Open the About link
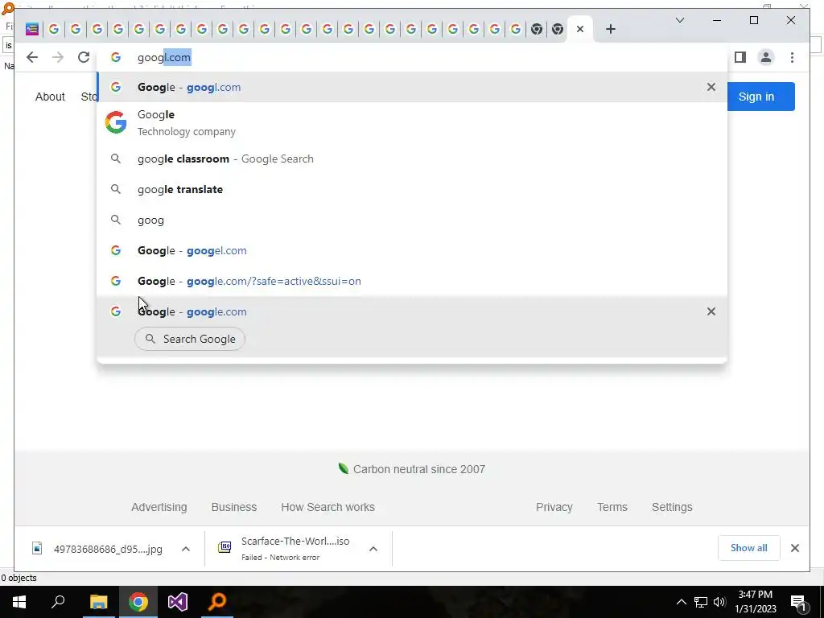The image size is (824, 618). pos(50,97)
